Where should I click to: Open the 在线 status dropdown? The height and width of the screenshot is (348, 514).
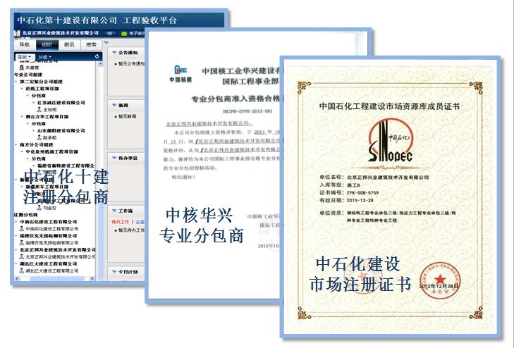24,57
